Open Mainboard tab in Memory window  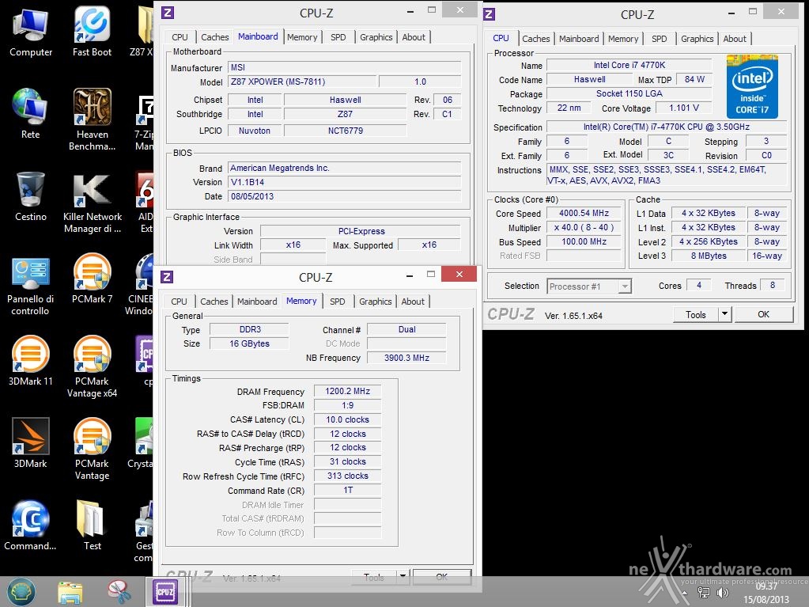coord(257,302)
